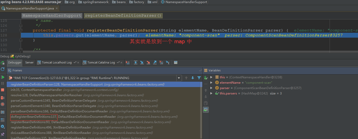Pause the program execution

(3, 83)
